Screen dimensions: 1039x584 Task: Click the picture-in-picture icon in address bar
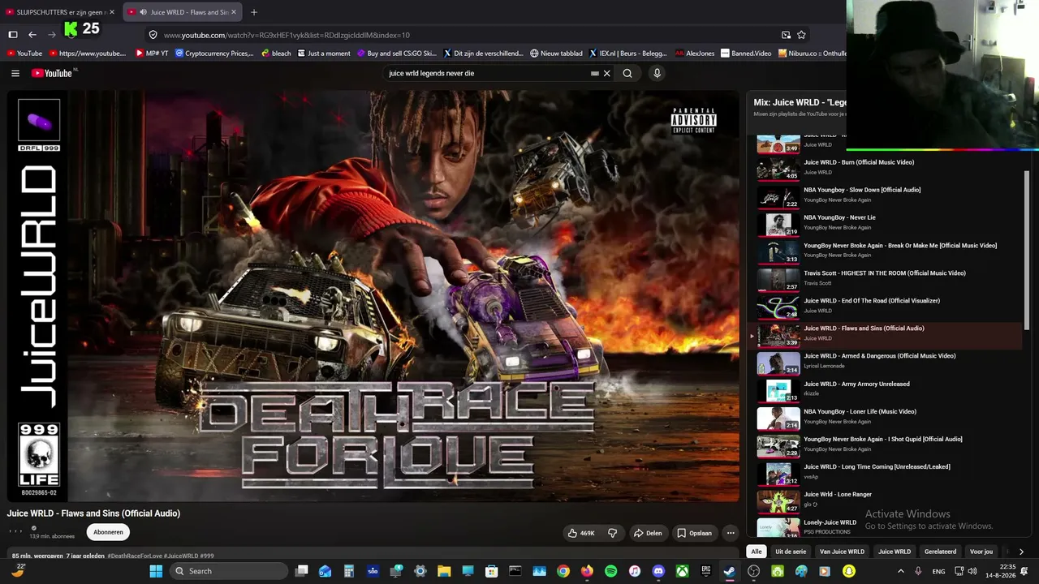pos(786,35)
